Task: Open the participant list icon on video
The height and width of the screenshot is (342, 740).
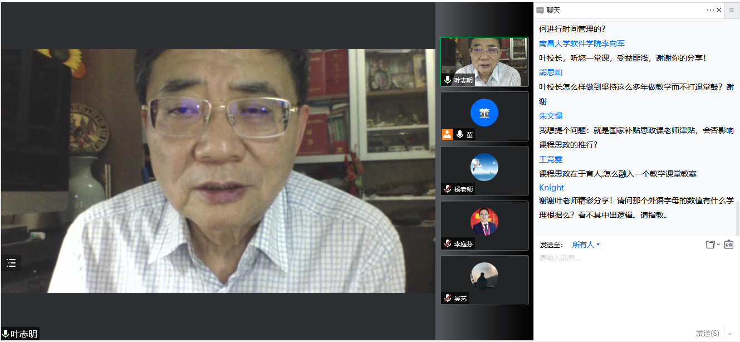Action: tap(11, 263)
